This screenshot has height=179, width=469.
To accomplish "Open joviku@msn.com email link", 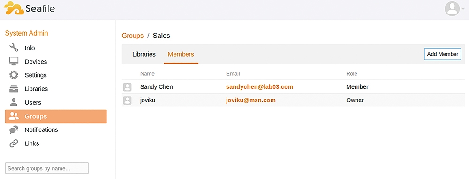I will pos(250,100).
